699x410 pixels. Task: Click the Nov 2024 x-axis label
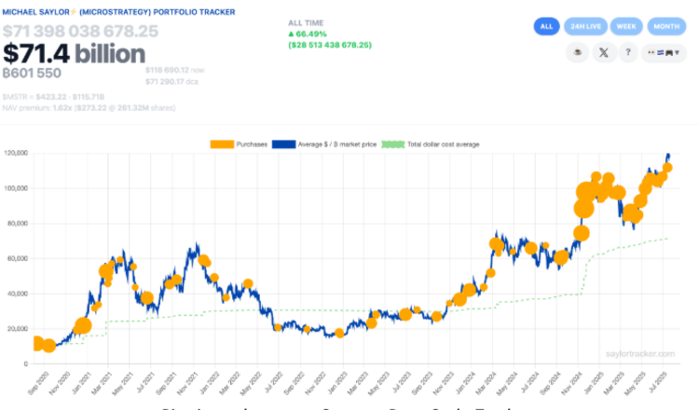pyautogui.click(x=571, y=383)
